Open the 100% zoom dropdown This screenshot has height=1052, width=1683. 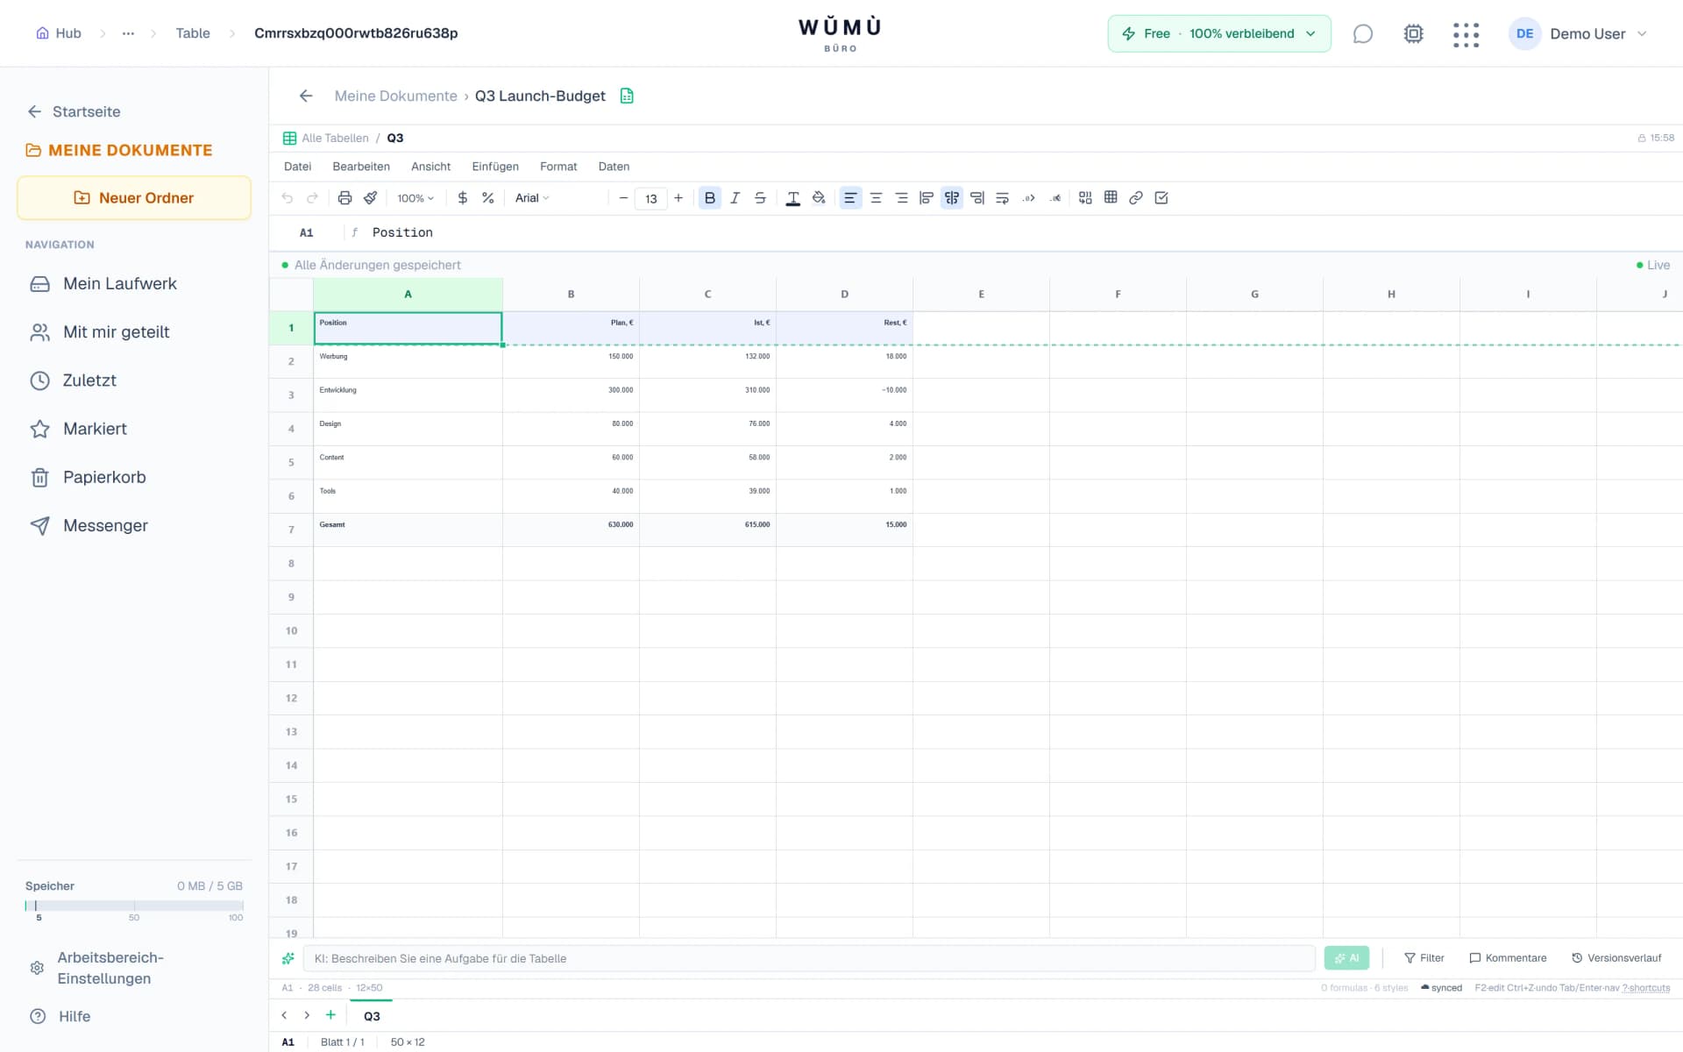pos(415,198)
